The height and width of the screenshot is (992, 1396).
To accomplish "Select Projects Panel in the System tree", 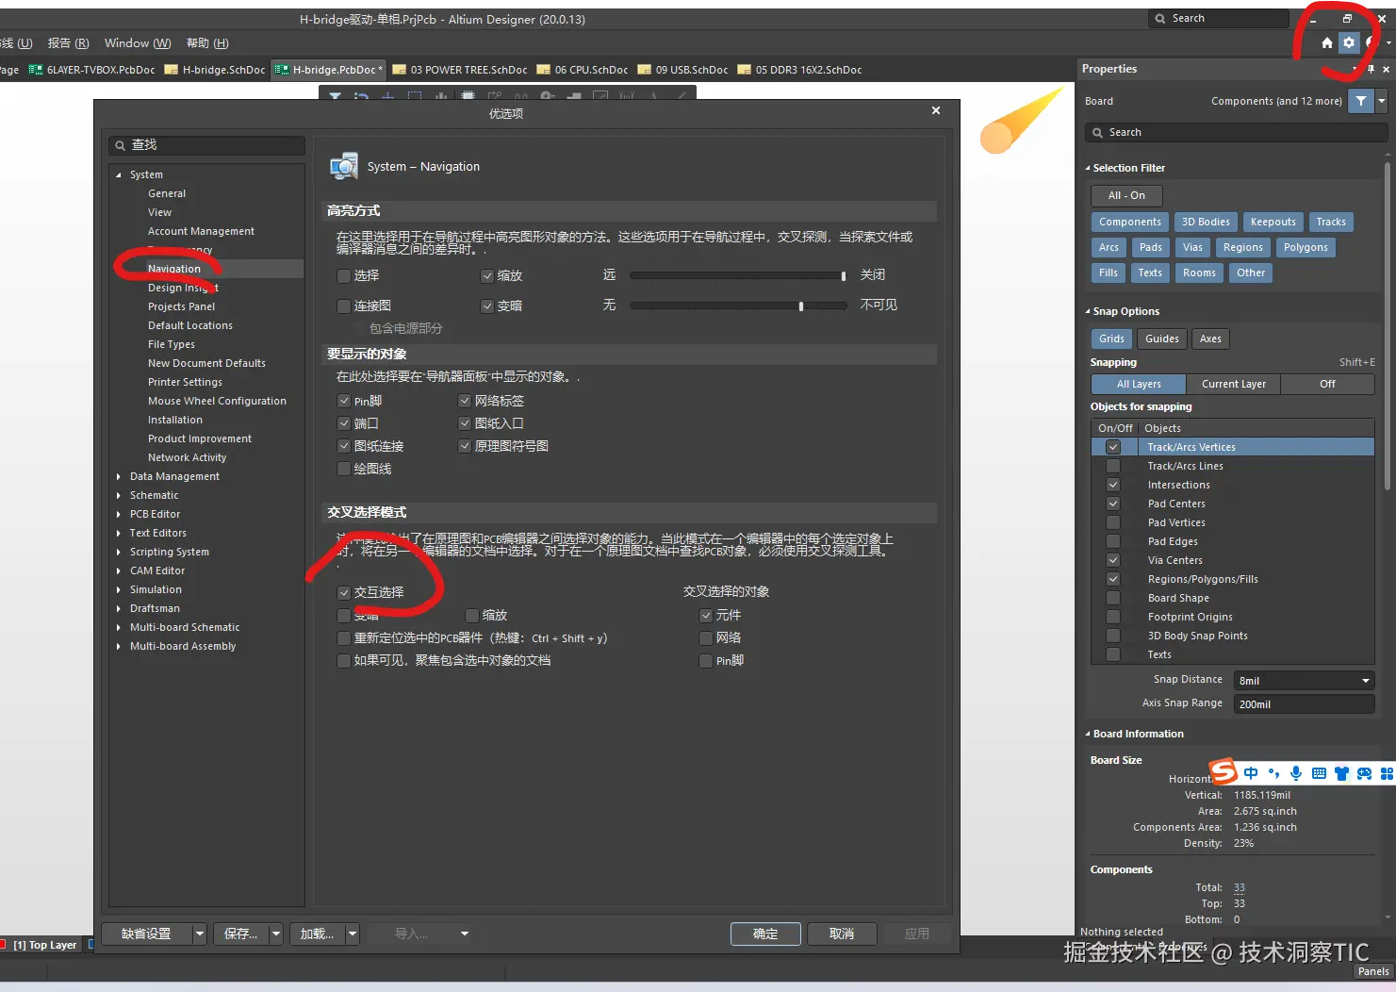I will pos(181,306).
